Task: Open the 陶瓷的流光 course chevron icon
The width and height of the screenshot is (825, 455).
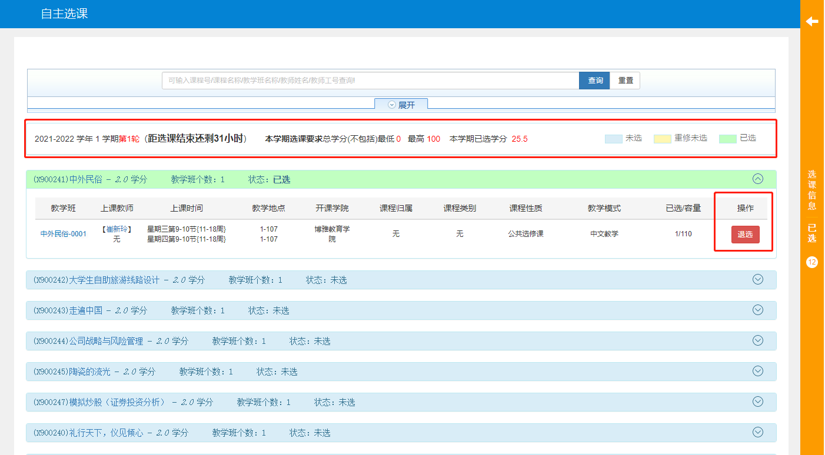Action: pos(758,372)
